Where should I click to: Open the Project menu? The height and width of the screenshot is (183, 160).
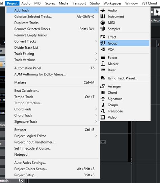[x=12, y=3]
